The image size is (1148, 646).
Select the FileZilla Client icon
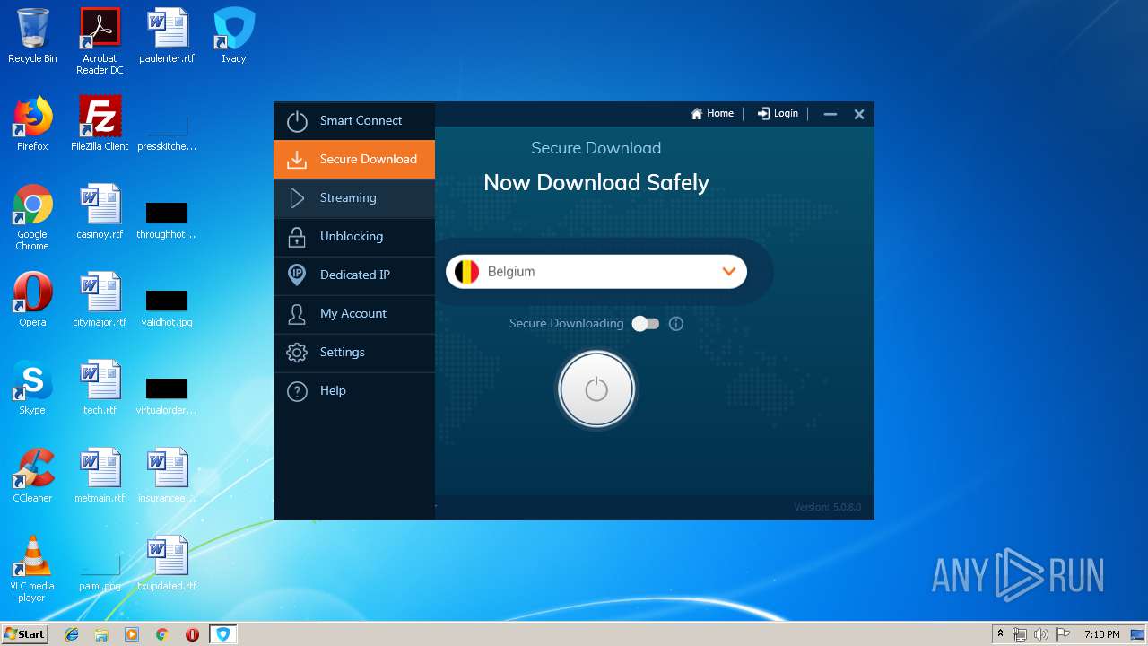pyautogui.click(x=100, y=125)
